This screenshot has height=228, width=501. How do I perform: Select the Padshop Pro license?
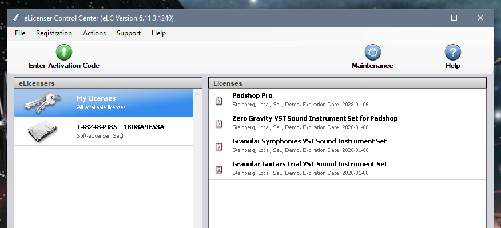point(347,100)
